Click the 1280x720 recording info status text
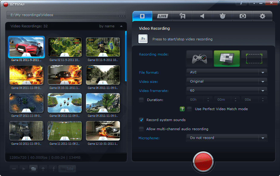This screenshot has width=280, height=176. click(45, 157)
